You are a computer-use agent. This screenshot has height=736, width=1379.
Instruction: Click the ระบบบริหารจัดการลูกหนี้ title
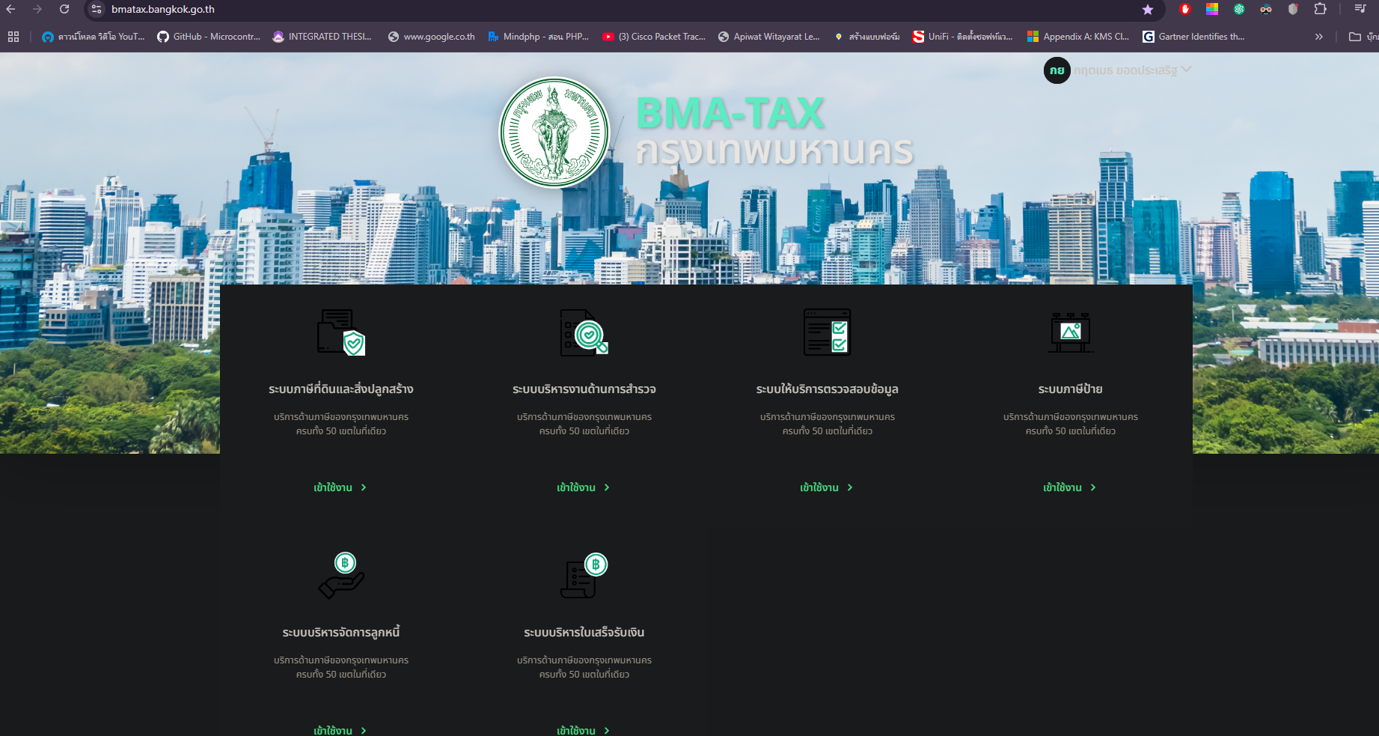(x=341, y=633)
